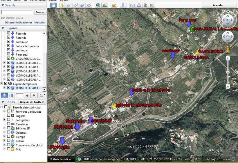Open the Obtener indicaciones link
The height and width of the screenshot is (163, 238).
pos(19,22)
